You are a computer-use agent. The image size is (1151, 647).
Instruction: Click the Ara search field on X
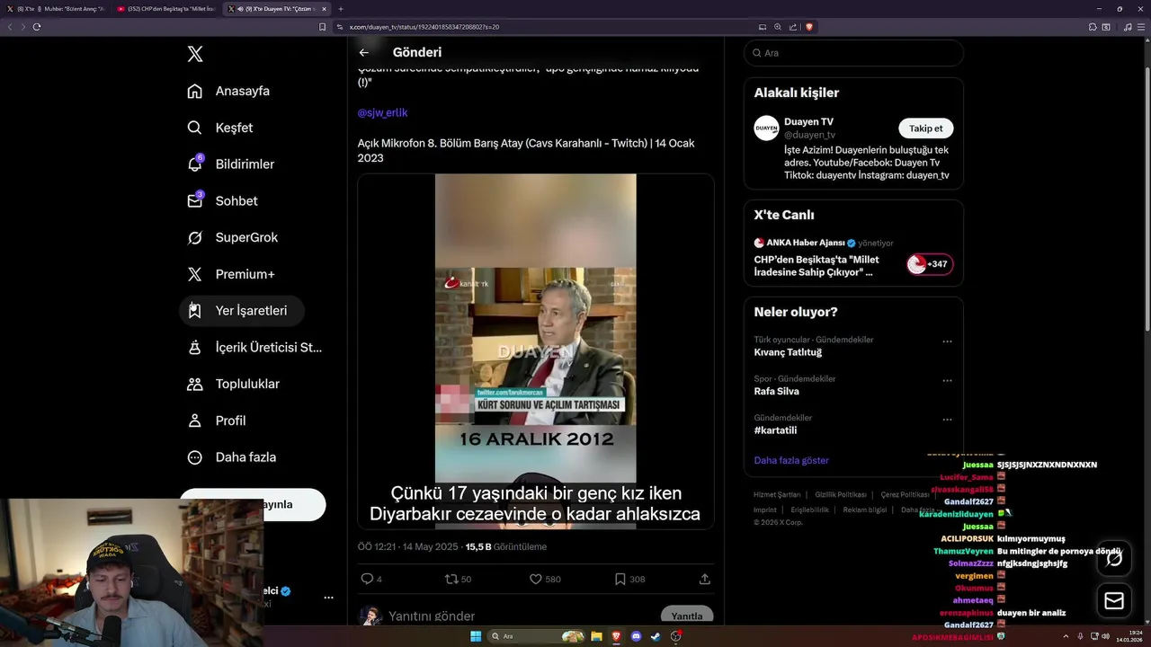(853, 53)
